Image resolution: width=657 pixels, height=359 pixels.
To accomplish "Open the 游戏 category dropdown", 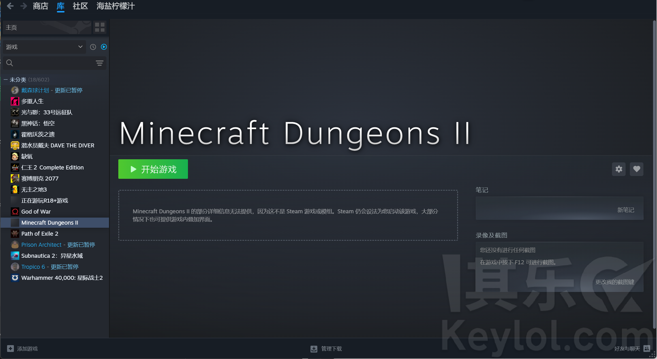I will point(44,47).
